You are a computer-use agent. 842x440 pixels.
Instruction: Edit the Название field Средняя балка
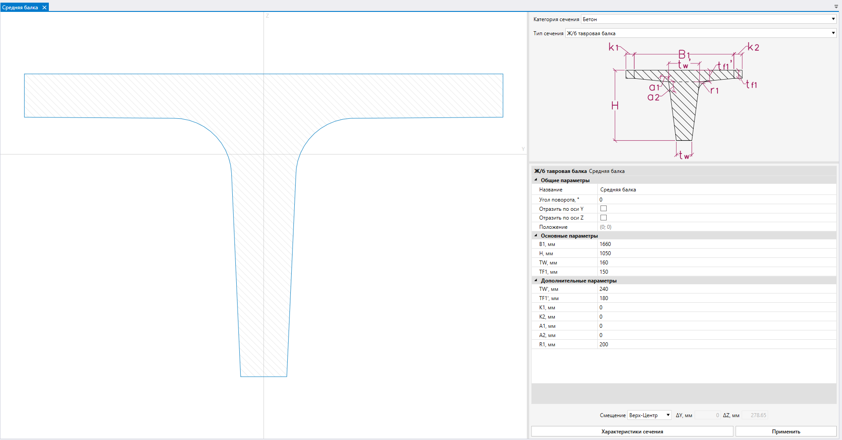[x=717, y=190]
